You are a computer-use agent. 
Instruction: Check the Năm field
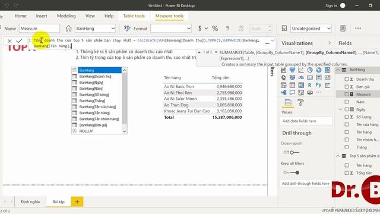[x=347, y=102]
